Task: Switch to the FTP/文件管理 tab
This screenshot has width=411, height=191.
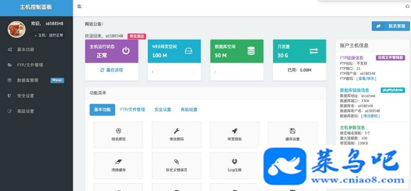Action: coord(133,110)
